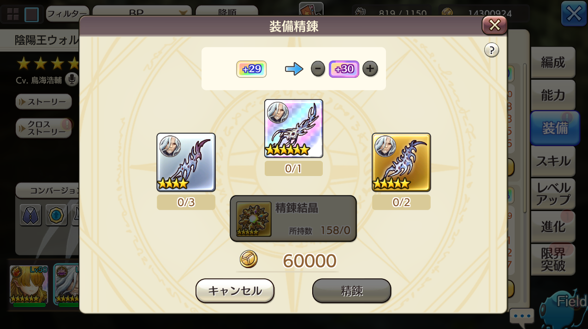Viewport: 588px width, 329px height.
Task: Open the 限界突破 tab
Action: [553, 259]
